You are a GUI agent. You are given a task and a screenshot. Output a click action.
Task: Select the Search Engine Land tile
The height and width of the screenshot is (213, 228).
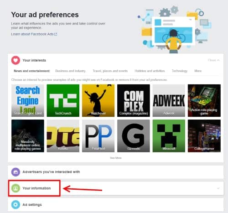28,100
